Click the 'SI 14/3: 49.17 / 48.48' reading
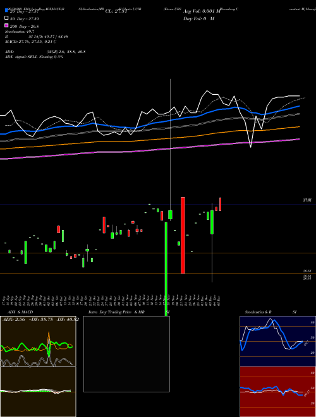The height and width of the screenshot is (417, 316). (x=49, y=37)
